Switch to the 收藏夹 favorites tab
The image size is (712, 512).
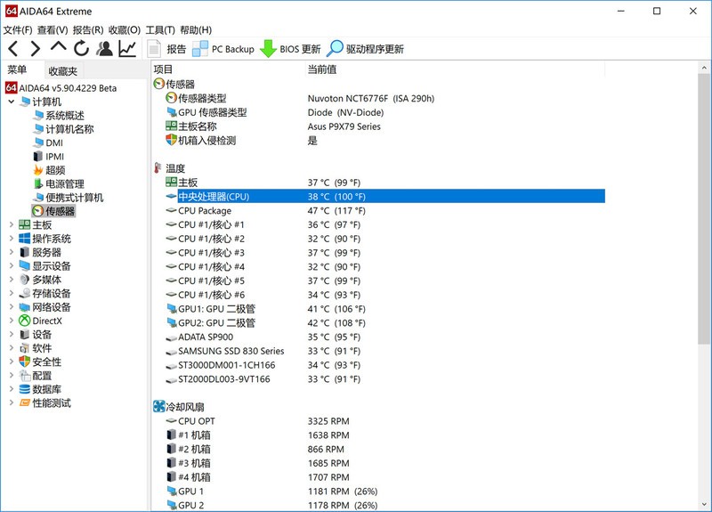(63, 71)
